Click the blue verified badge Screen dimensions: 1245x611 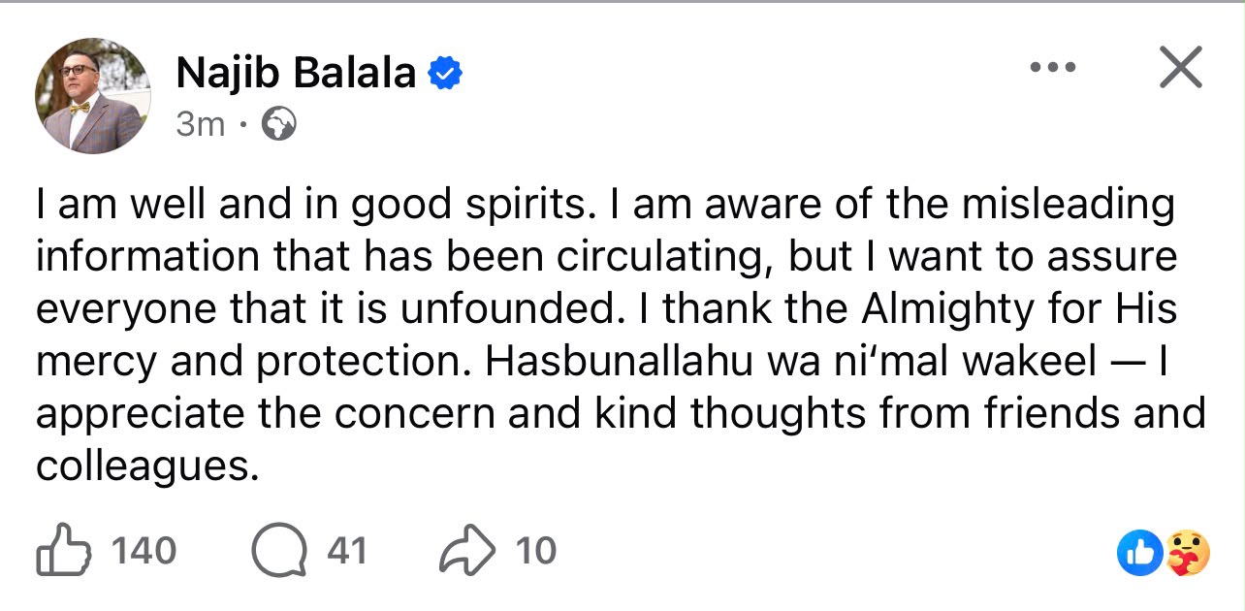coord(445,73)
